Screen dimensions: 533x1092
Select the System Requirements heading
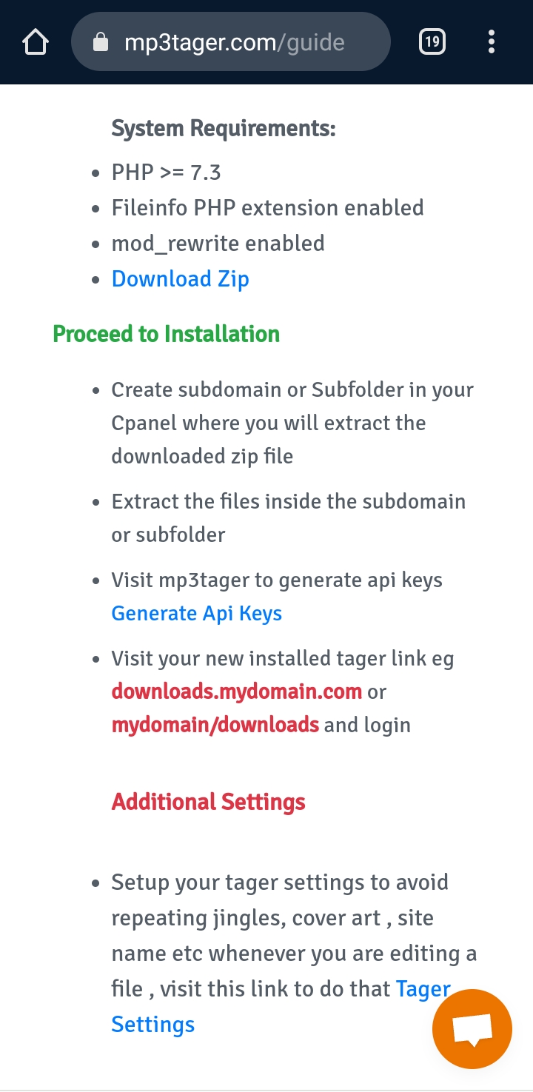click(x=224, y=129)
